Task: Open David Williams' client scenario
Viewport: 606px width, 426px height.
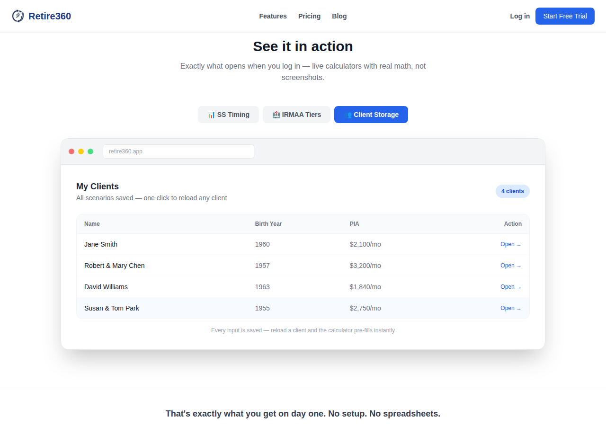Action: [x=511, y=287]
